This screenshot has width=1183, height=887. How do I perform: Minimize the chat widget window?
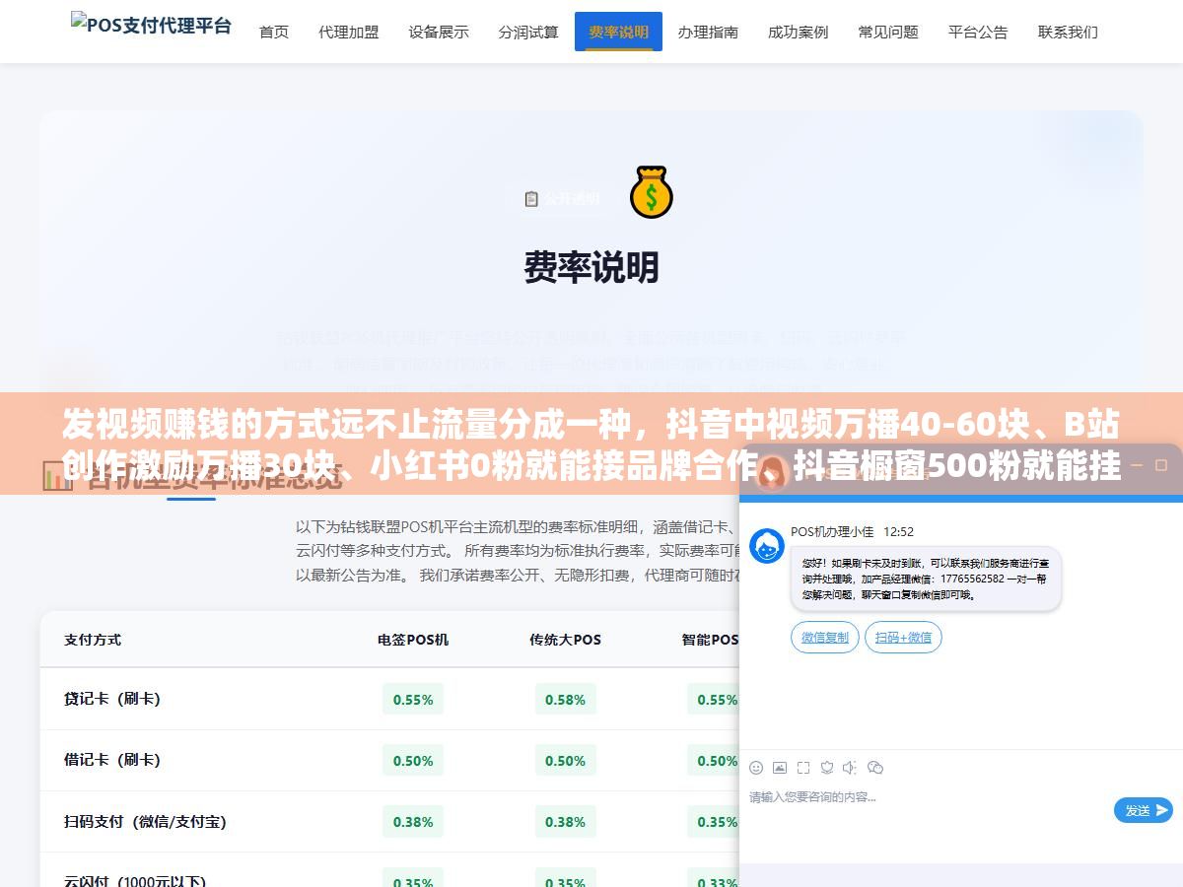[1138, 463]
